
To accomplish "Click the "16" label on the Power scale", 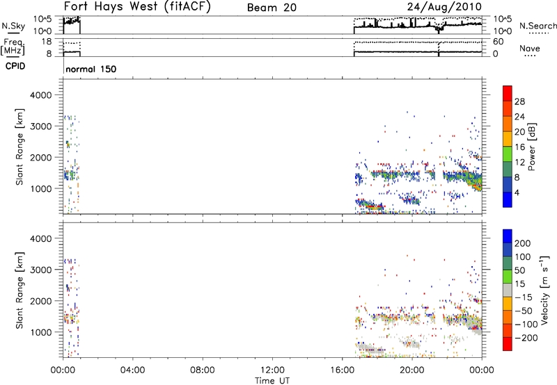I will pos(519,147).
